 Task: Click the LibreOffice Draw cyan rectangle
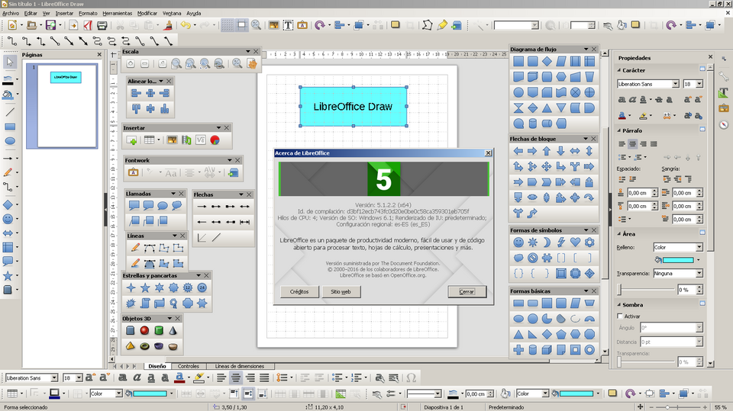[353, 107]
